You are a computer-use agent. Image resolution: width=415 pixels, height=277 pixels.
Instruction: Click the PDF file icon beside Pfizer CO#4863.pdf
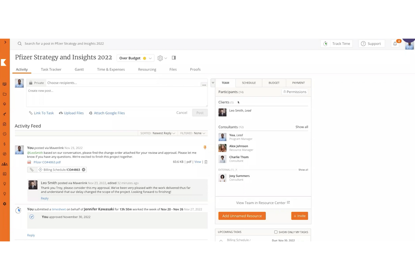tap(29, 162)
